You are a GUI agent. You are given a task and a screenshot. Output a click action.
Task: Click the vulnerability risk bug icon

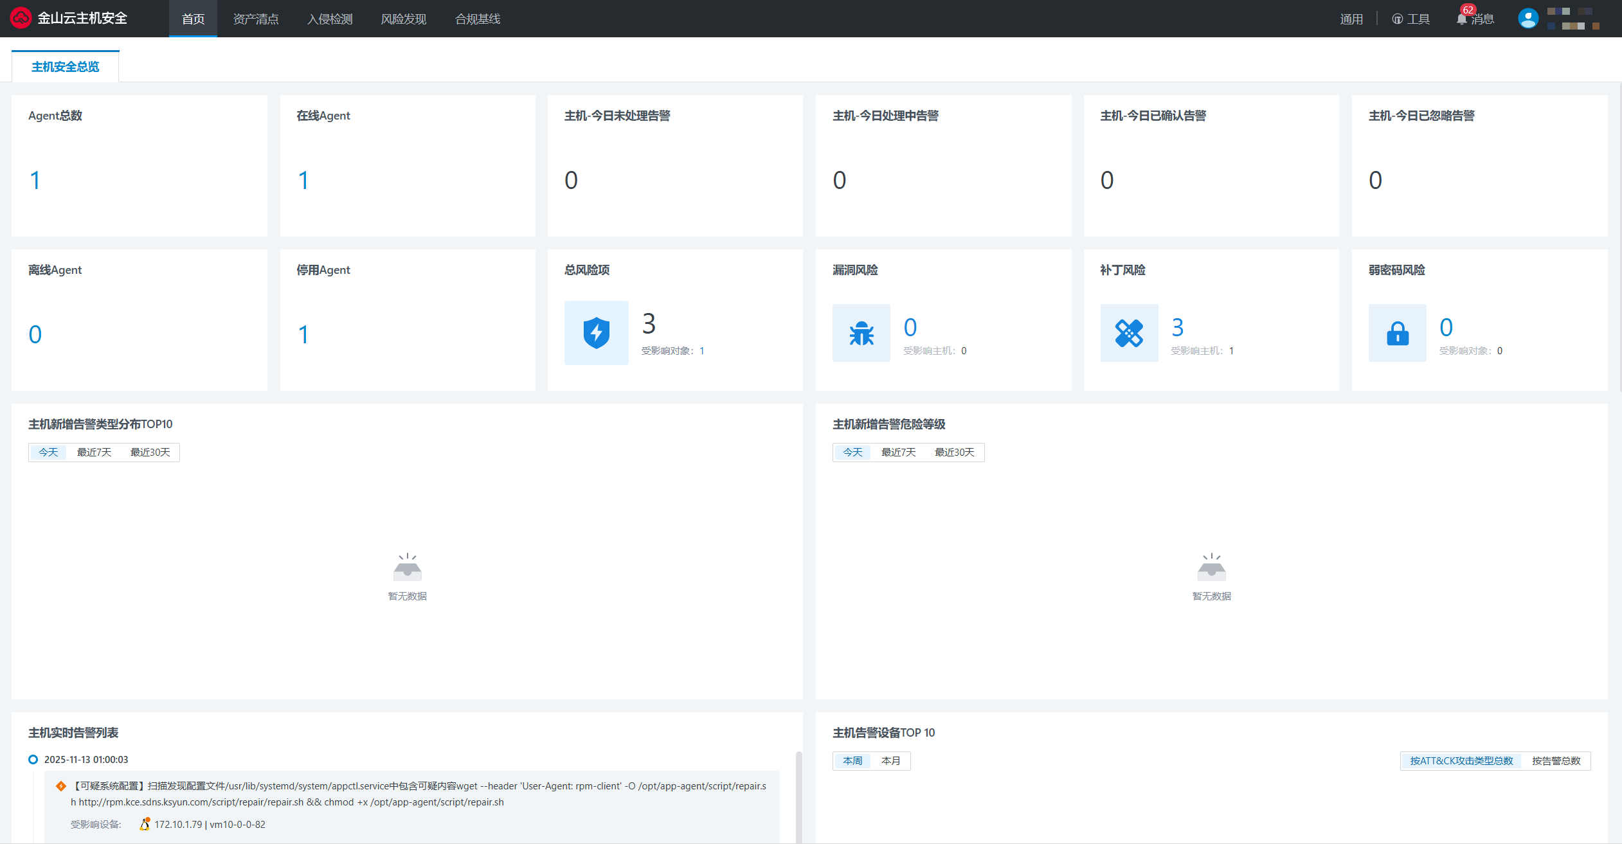tap(861, 333)
